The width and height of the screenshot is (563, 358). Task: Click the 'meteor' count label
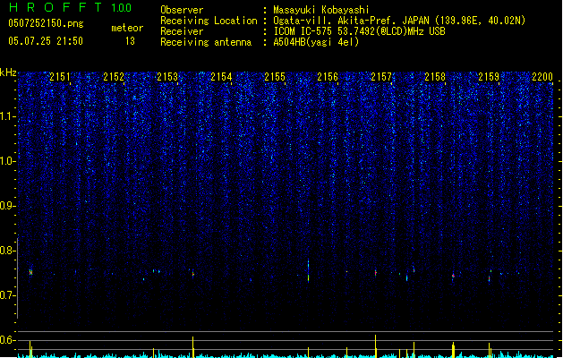(x=127, y=28)
